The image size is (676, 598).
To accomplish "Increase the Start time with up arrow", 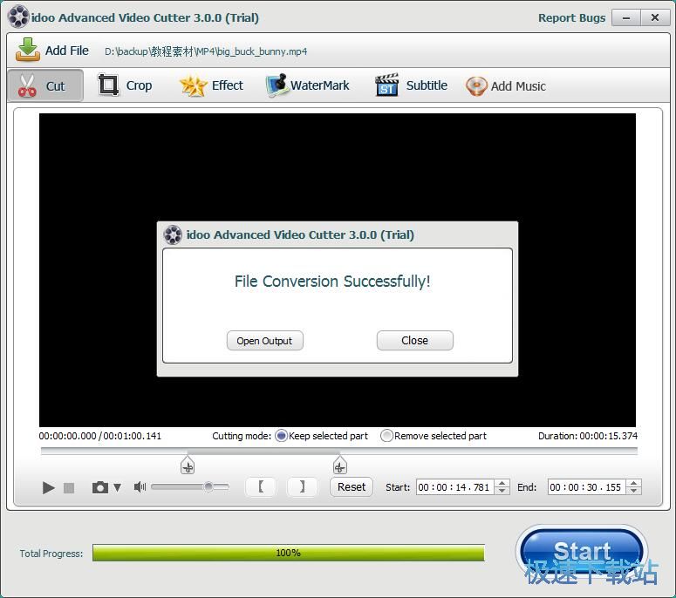I will point(502,483).
